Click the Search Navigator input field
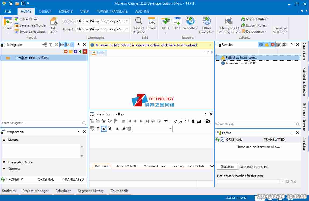The height and width of the screenshot is (201, 309). (x=40, y=123)
